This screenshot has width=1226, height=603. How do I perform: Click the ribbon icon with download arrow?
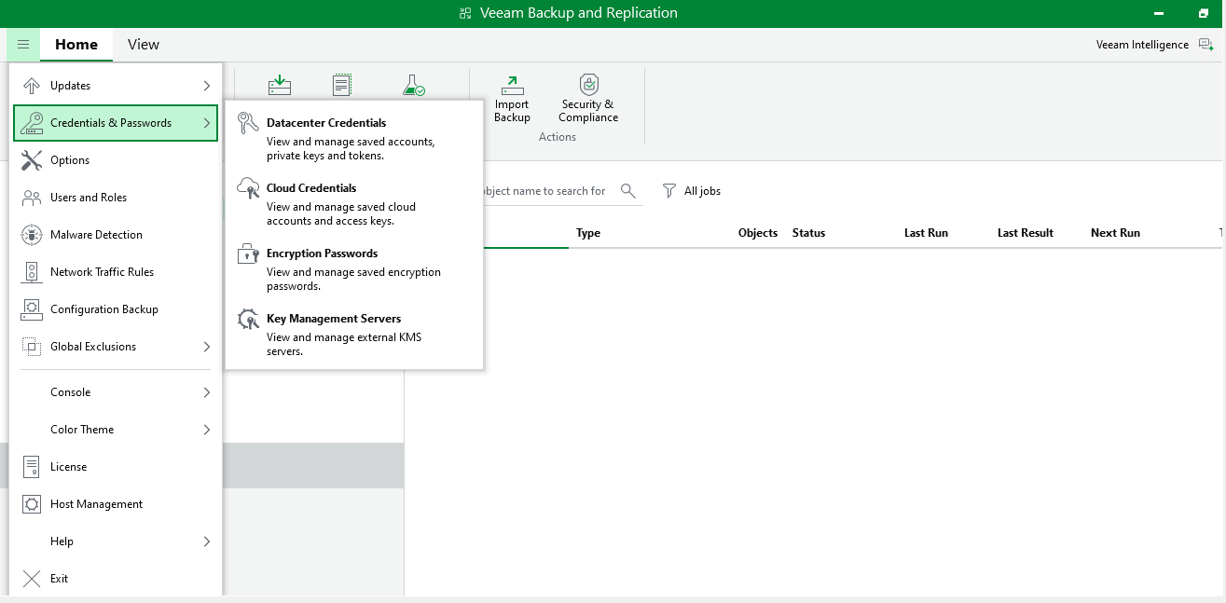point(280,85)
